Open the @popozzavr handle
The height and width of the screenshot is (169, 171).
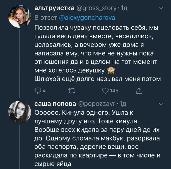pyautogui.click(x=96, y=104)
